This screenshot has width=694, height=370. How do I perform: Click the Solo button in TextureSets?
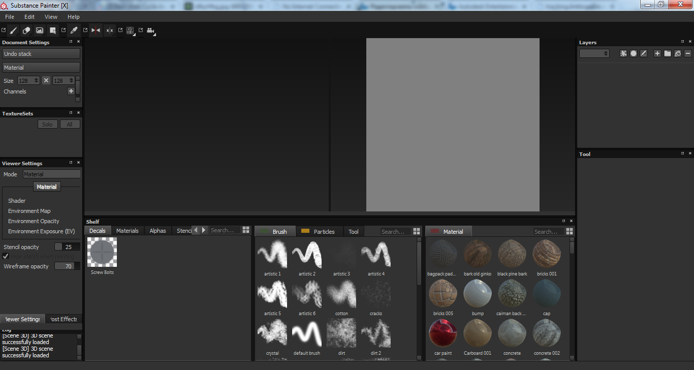47,124
